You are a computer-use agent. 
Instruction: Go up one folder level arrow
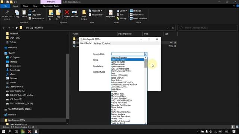[16, 28]
